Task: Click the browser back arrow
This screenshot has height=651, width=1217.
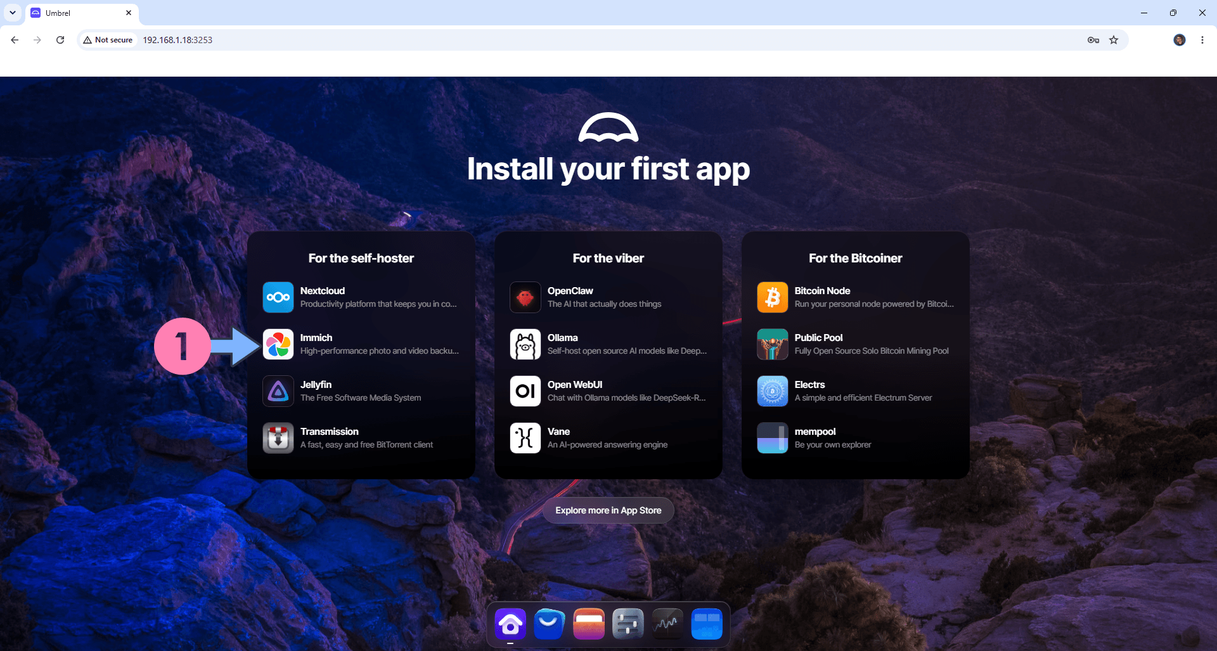Action: [15, 40]
